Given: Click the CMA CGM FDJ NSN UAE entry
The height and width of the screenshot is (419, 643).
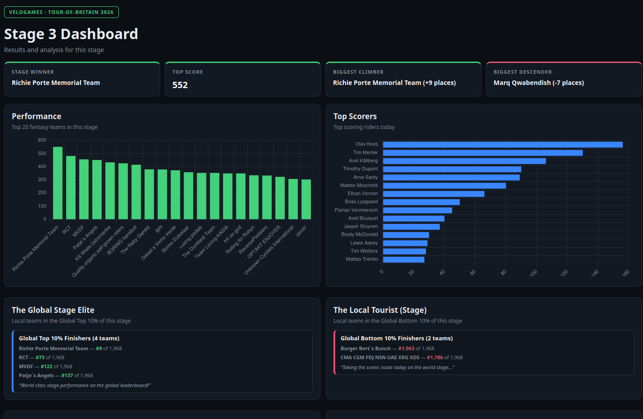Looking at the screenshot, I should [401, 357].
